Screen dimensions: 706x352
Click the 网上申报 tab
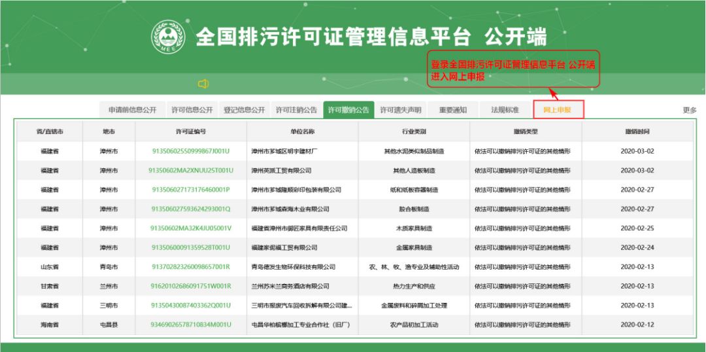tap(558, 110)
